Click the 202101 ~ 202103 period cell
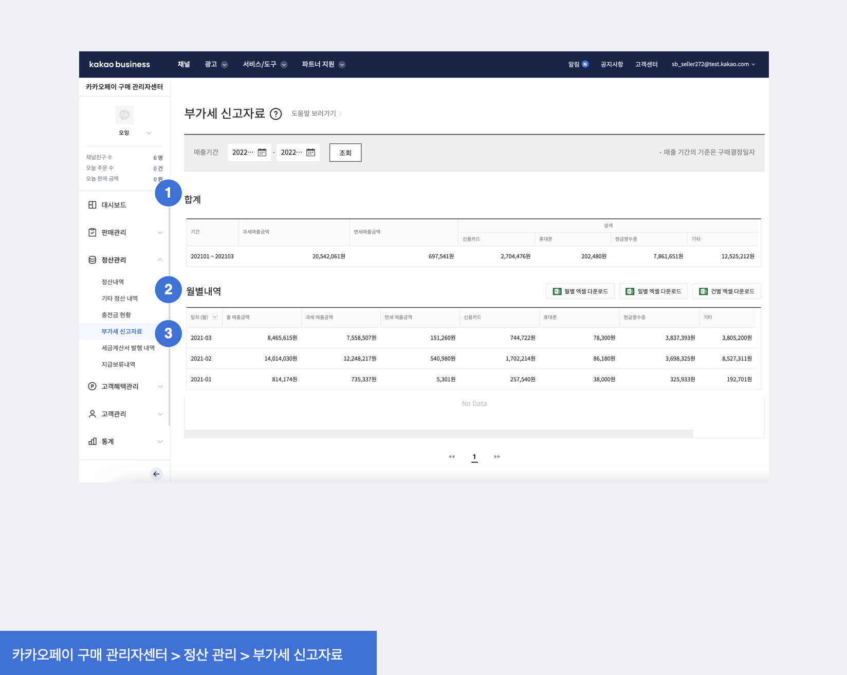The width and height of the screenshot is (847, 675). pyautogui.click(x=212, y=256)
